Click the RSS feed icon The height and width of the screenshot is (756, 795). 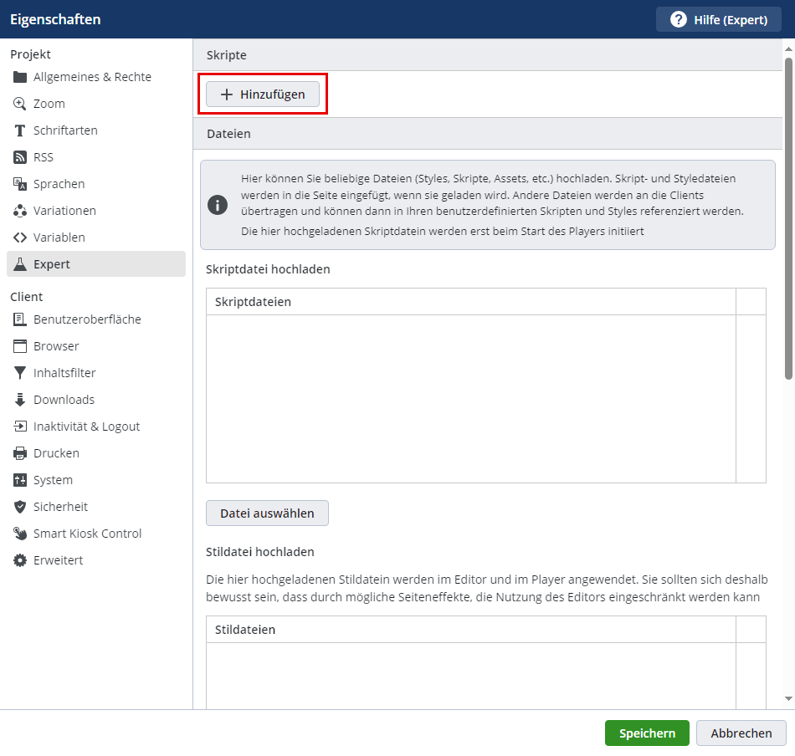click(x=20, y=157)
